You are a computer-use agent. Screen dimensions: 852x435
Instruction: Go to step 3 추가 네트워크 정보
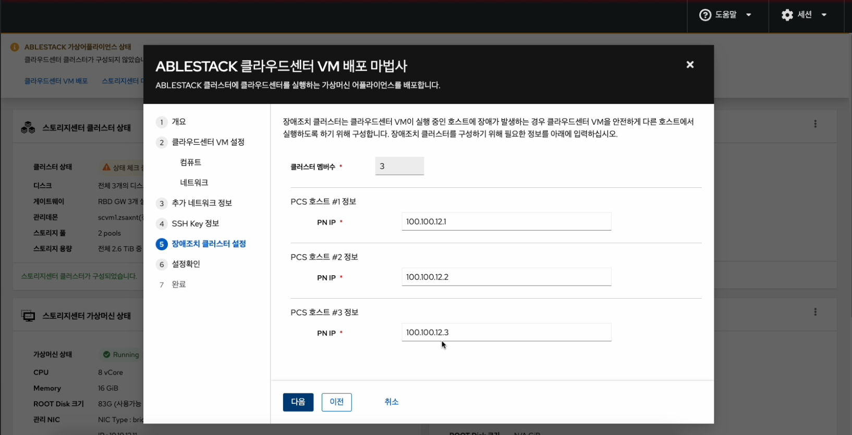tap(194, 203)
